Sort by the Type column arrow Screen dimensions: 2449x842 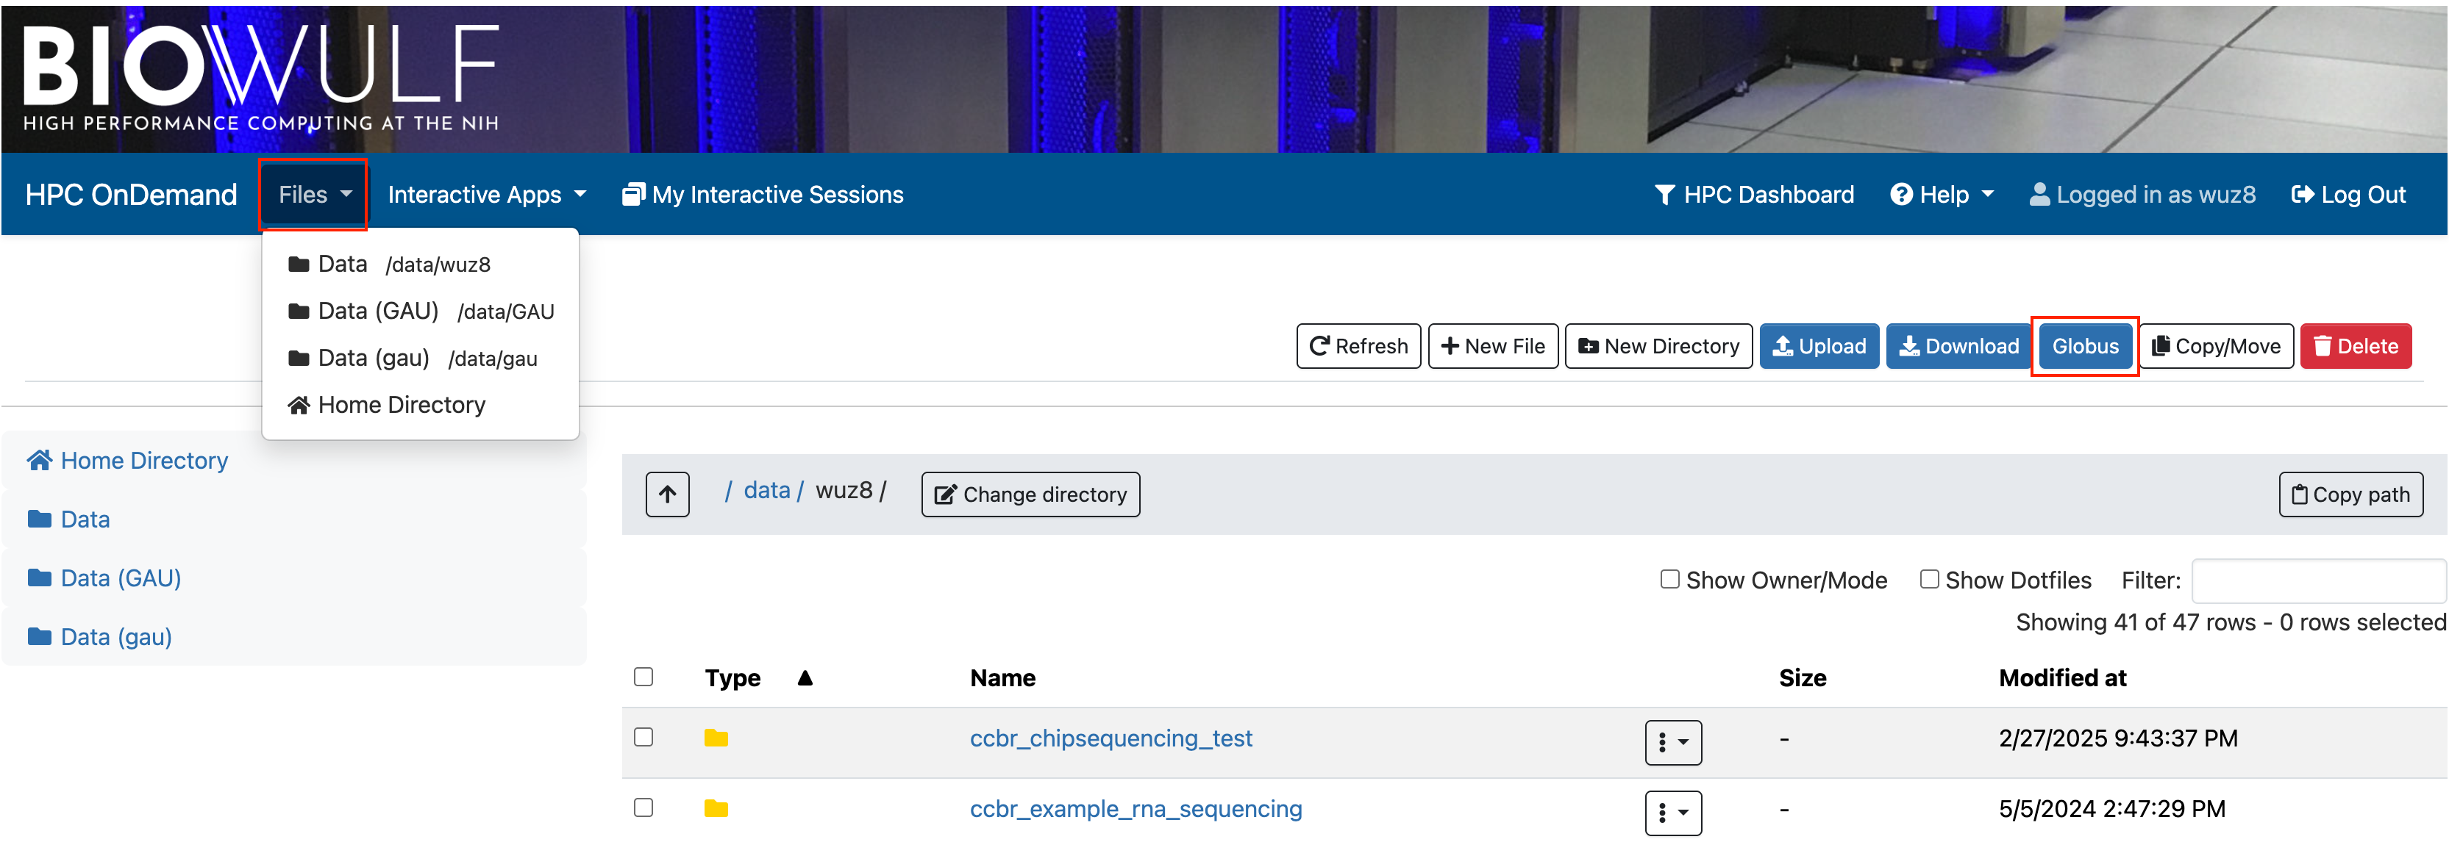coord(805,677)
